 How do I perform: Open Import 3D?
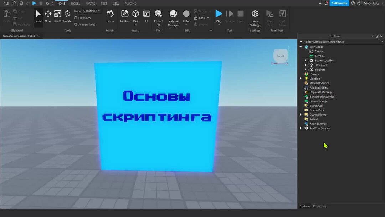click(x=158, y=16)
